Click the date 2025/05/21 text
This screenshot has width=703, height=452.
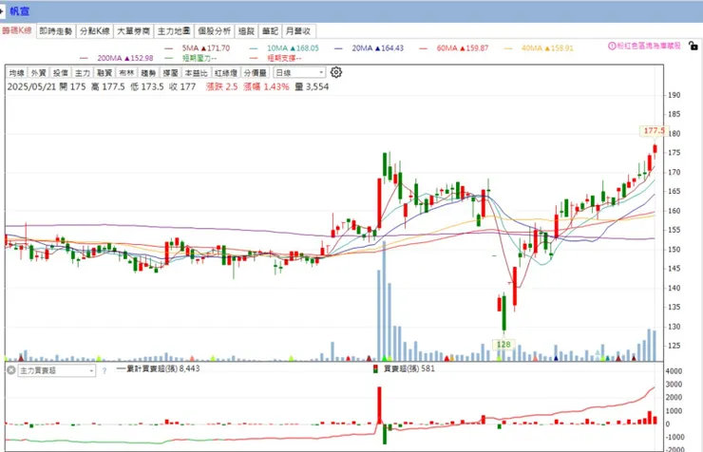pos(31,87)
